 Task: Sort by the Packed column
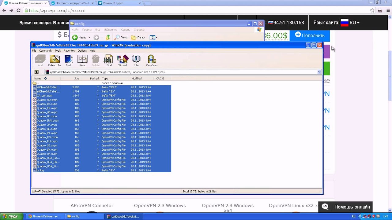click(90, 79)
